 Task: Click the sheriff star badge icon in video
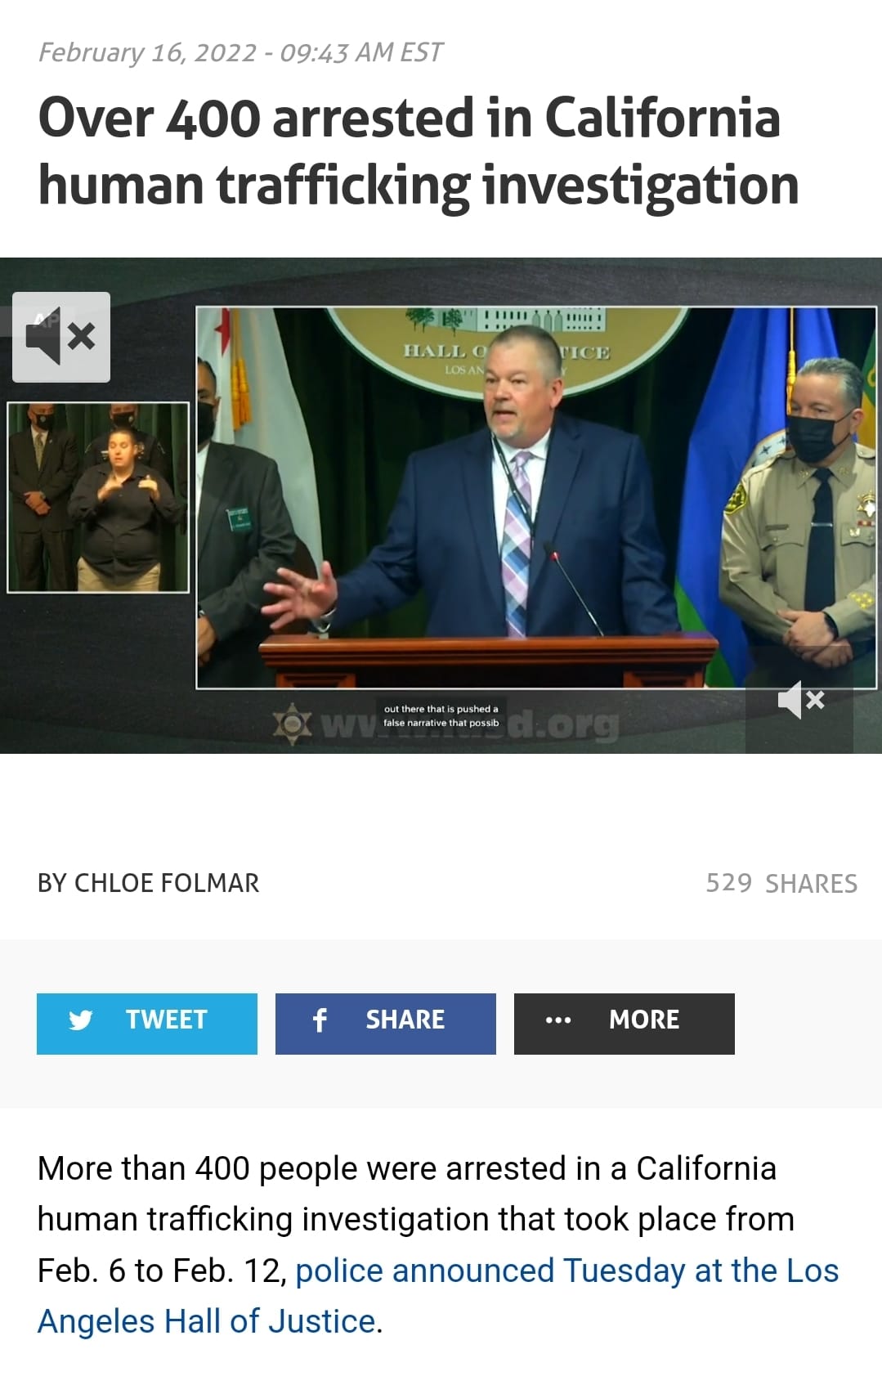click(293, 724)
